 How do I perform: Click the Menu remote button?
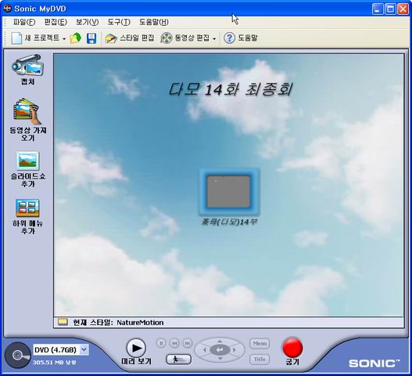pyautogui.click(x=260, y=343)
